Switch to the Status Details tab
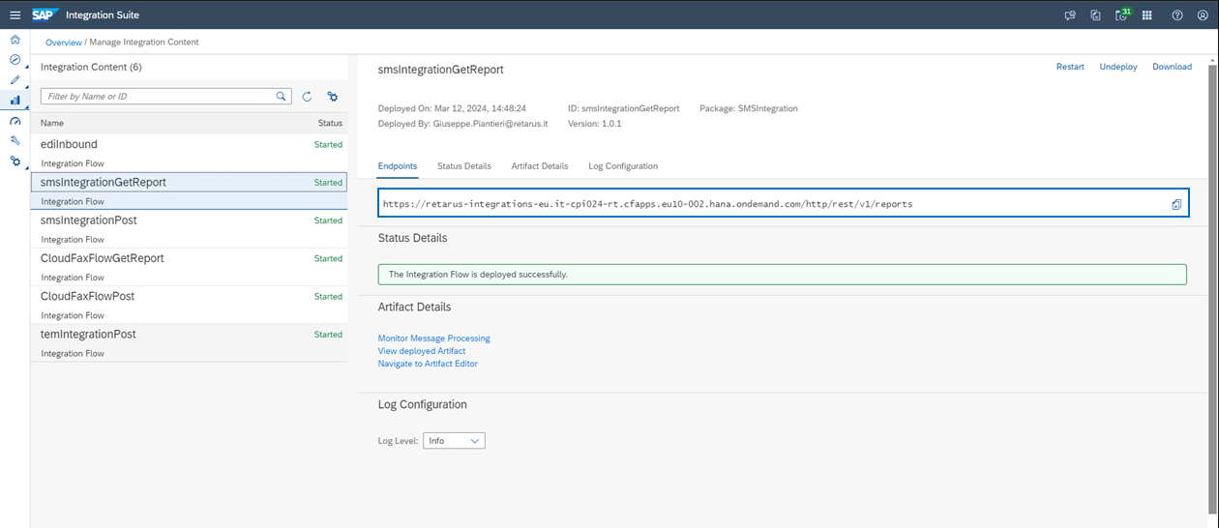 coord(463,166)
